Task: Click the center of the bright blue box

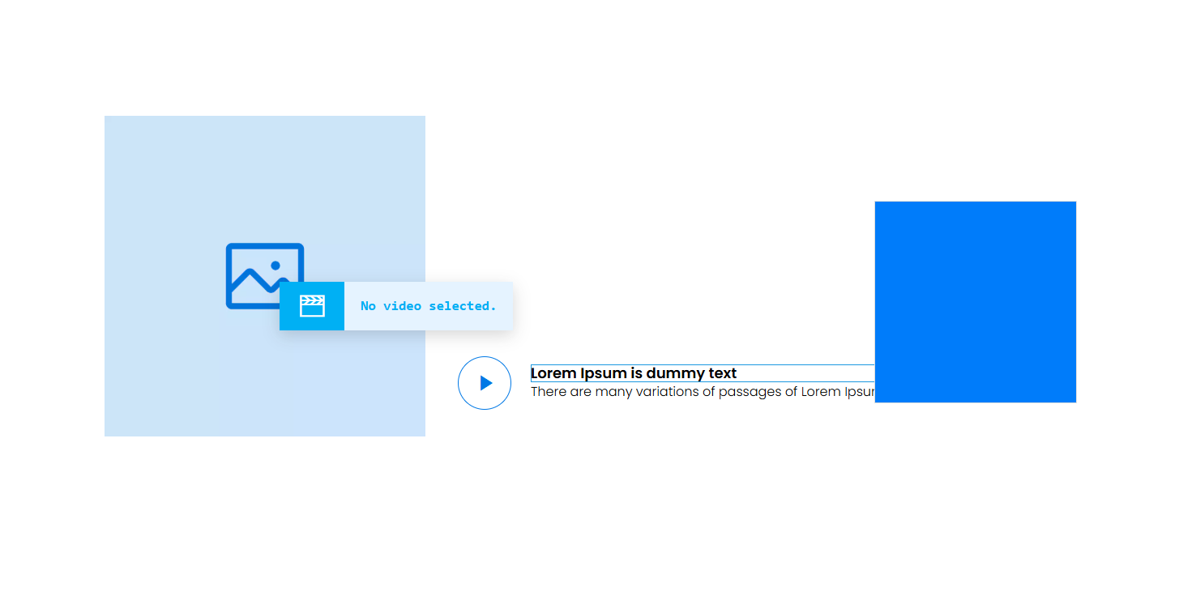Action: 975,301
